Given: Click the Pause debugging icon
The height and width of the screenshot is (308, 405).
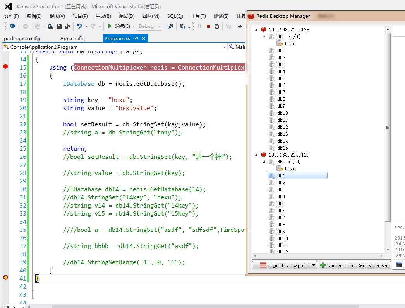Looking at the screenshot, I should coord(200,26).
